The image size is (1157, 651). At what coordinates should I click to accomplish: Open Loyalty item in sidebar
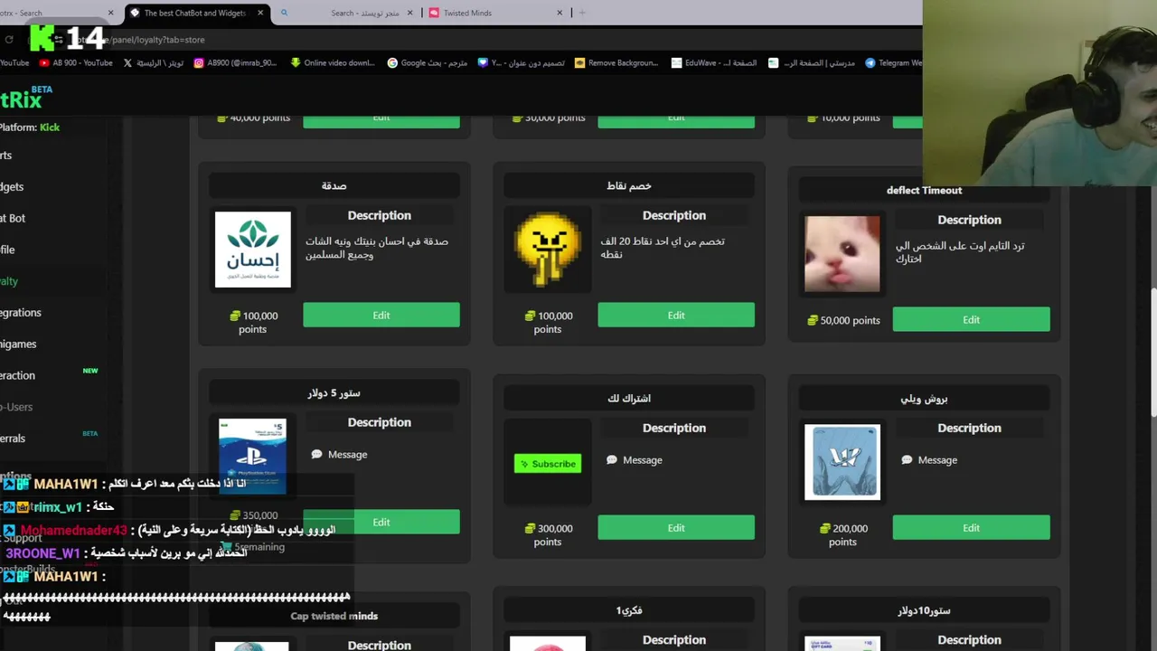click(9, 281)
